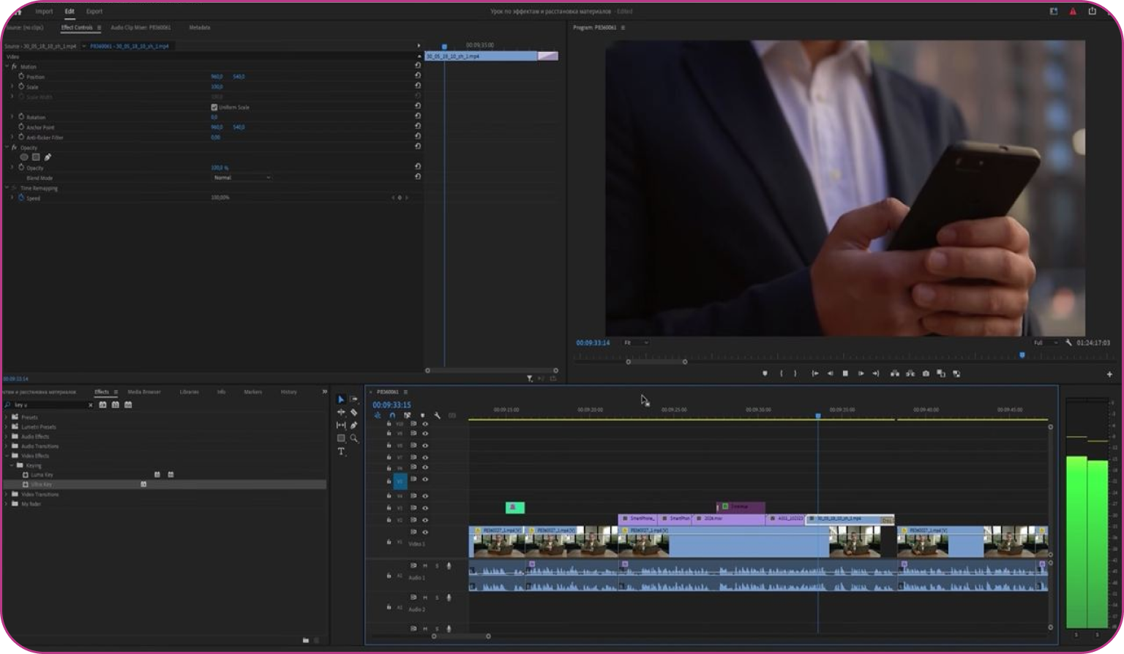Solo the Audio 1 track
This screenshot has width=1124, height=654.
click(437, 565)
